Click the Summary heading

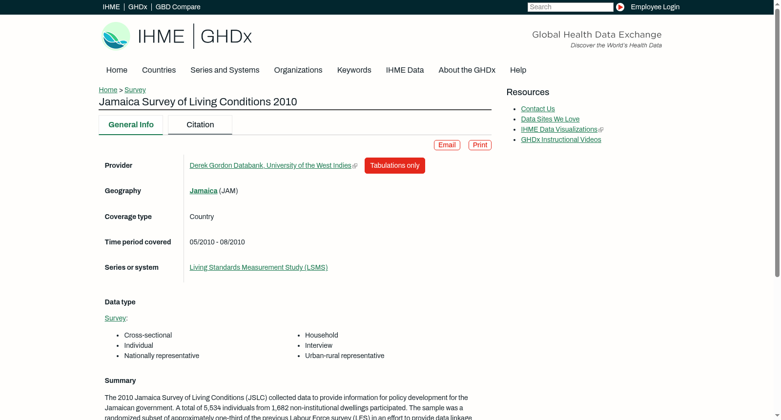pos(120,380)
